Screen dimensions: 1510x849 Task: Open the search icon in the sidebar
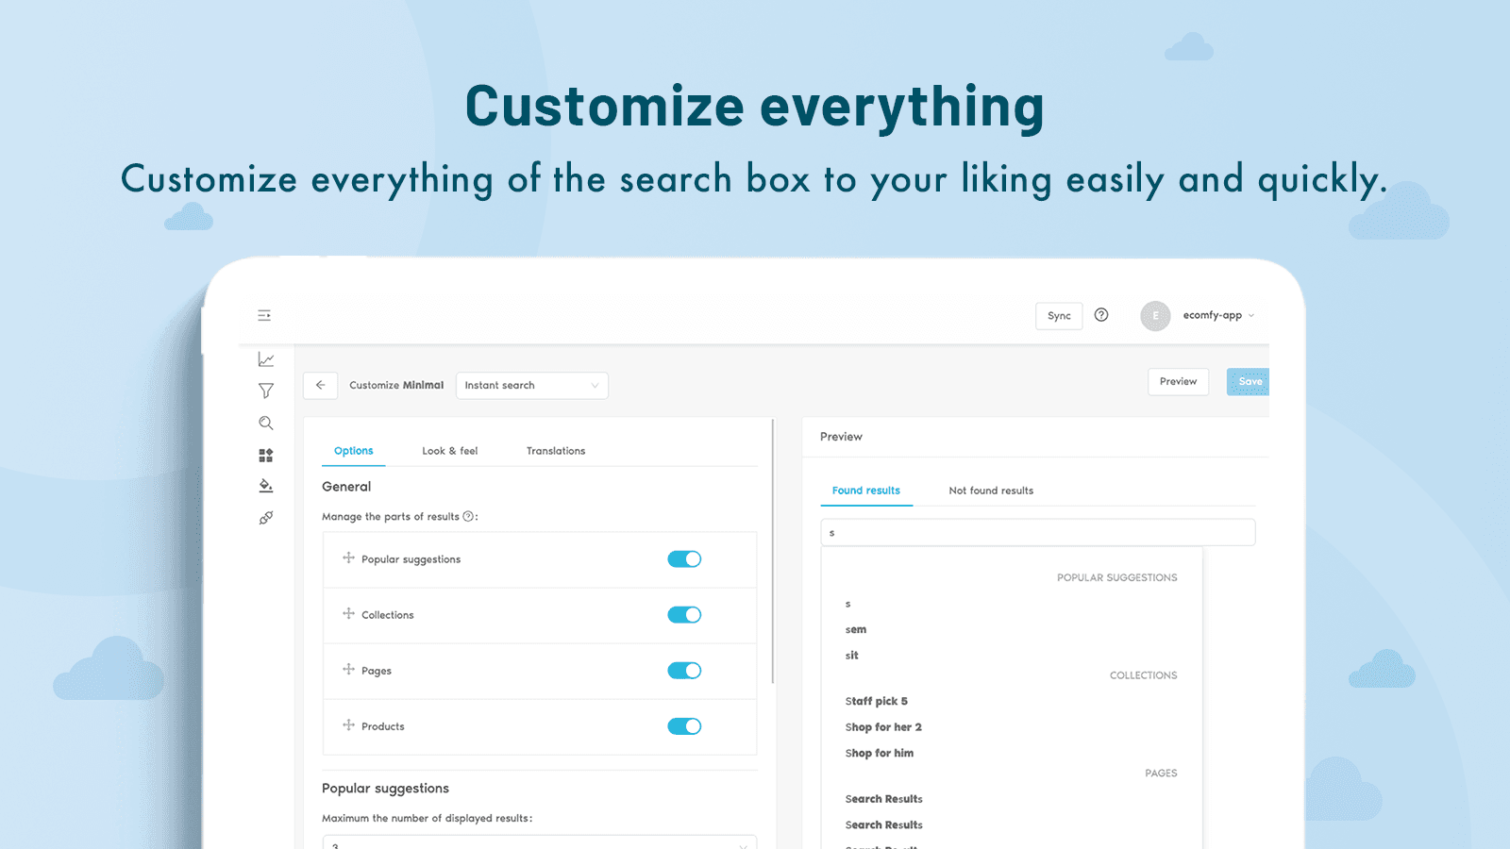265,423
